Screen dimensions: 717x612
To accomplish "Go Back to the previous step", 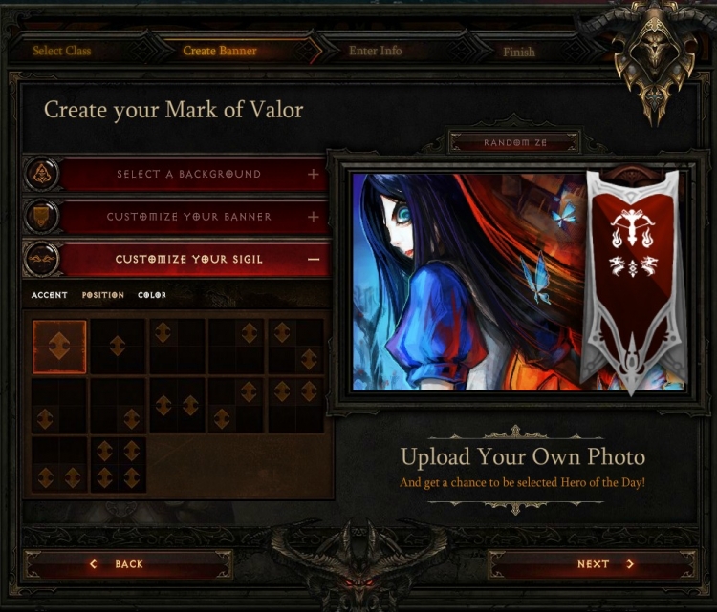I will coord(128,564).
